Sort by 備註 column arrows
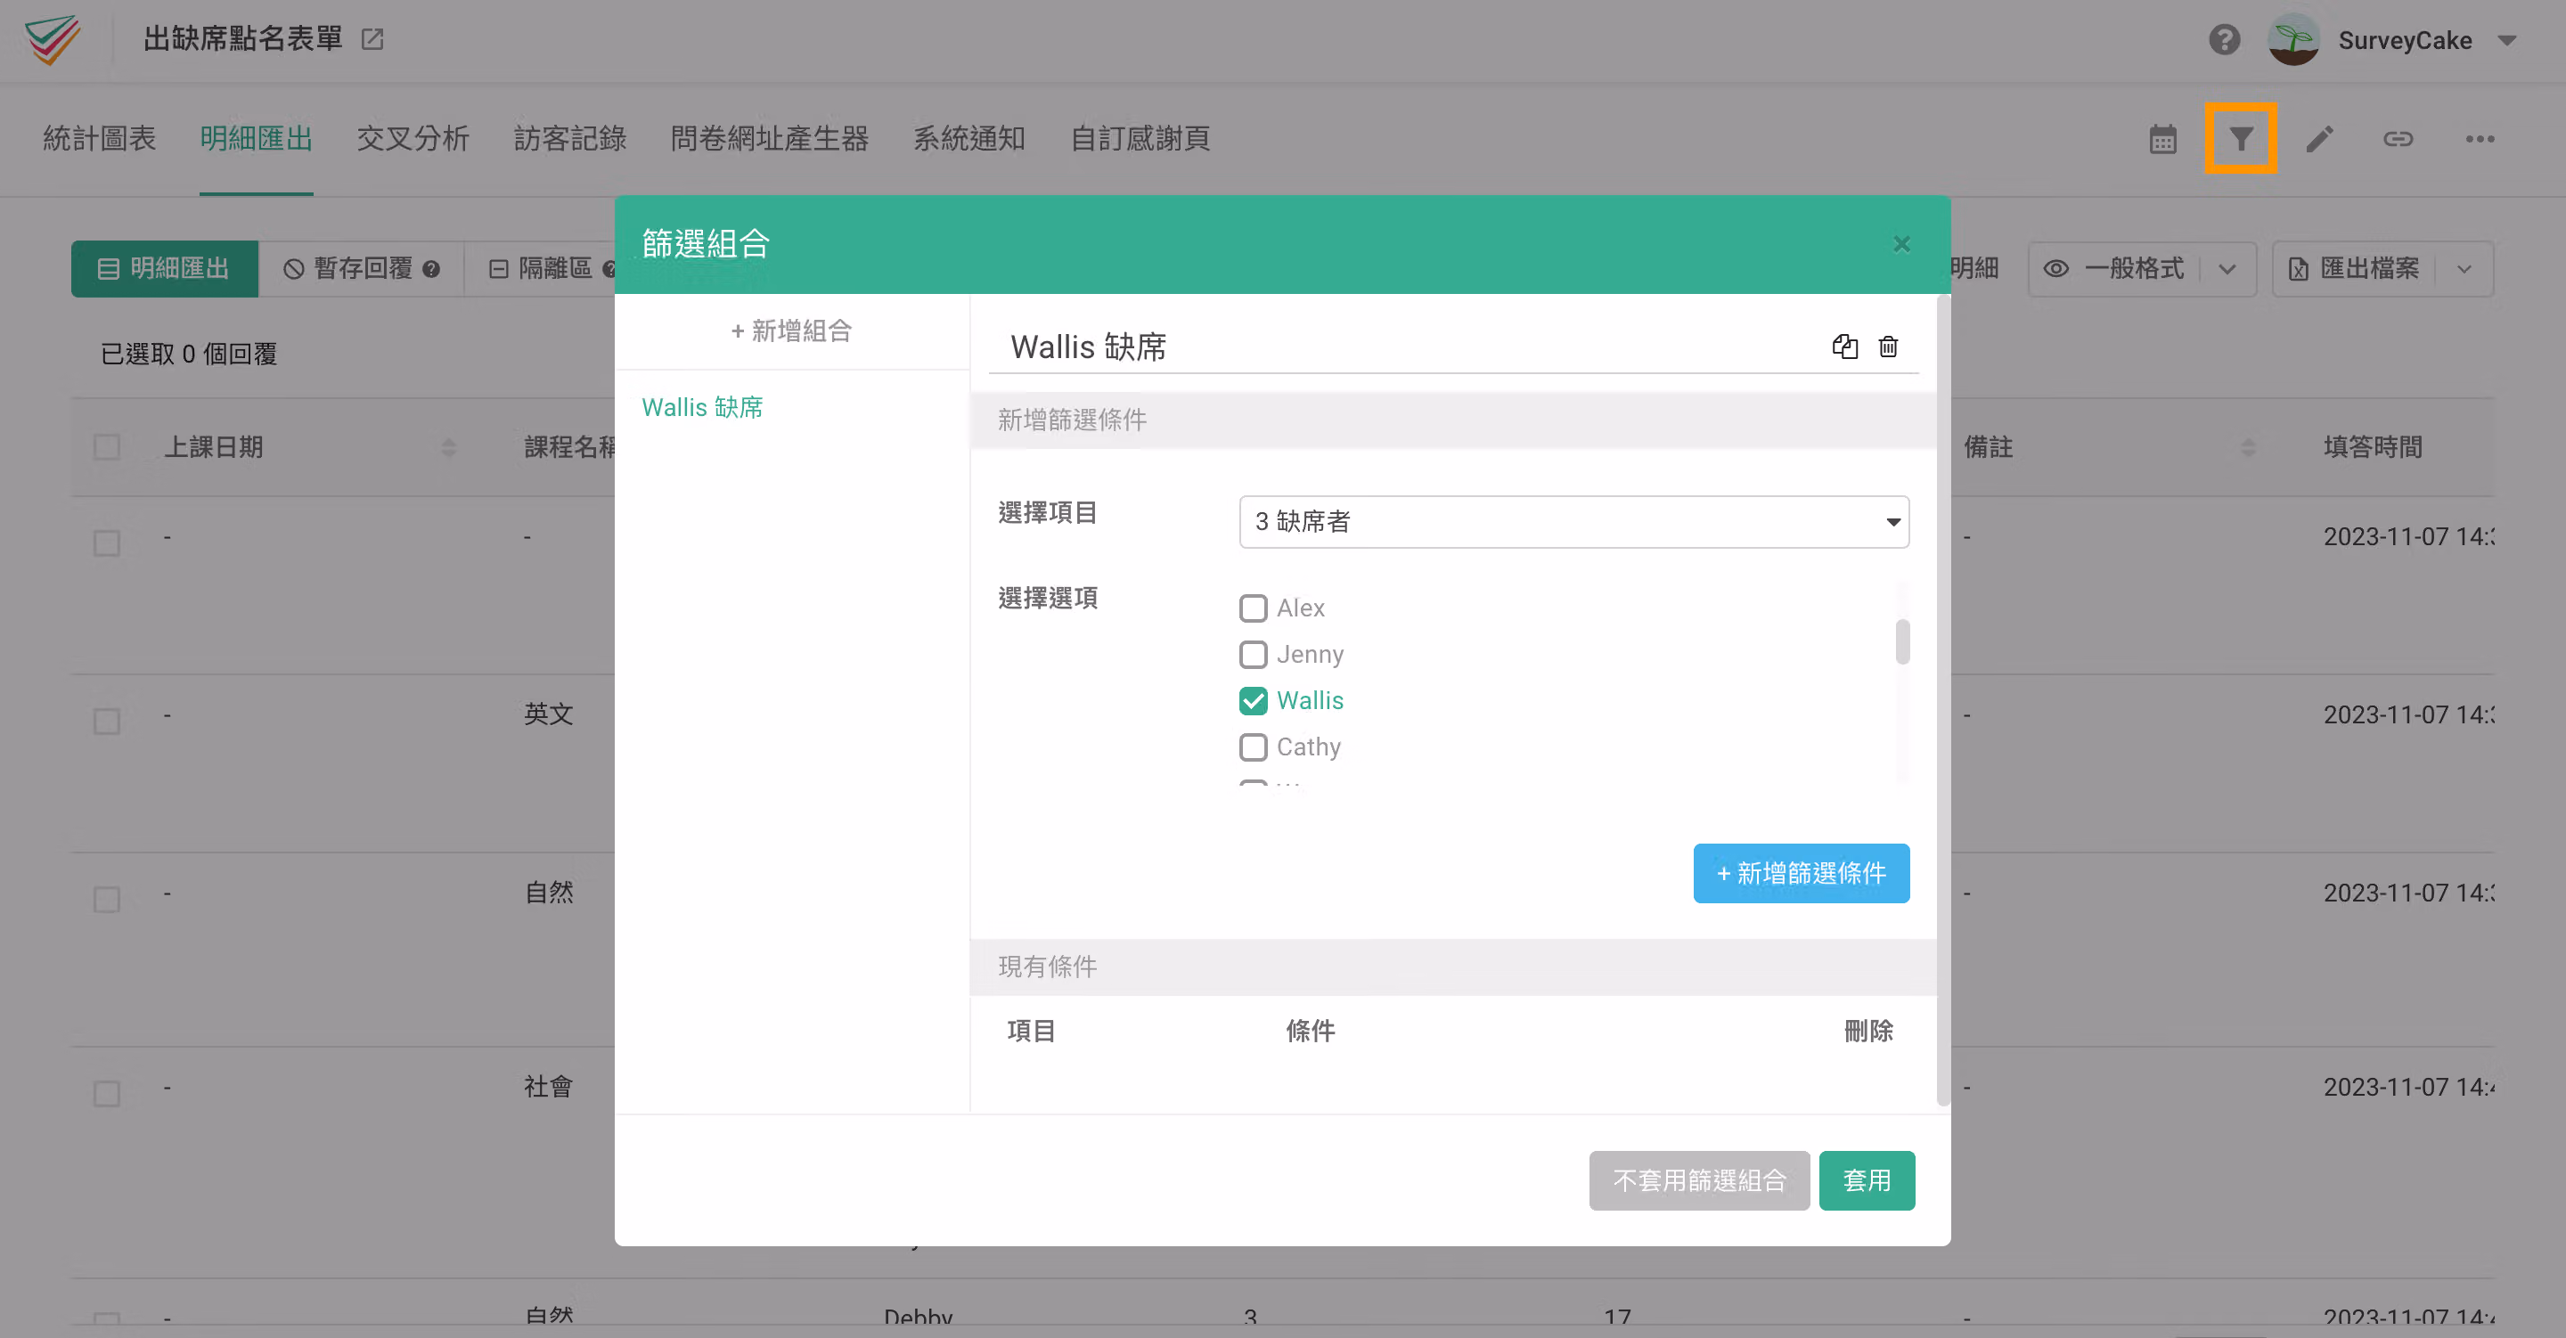This screenshot has width=2566, height=1338. pos(2248,448)
